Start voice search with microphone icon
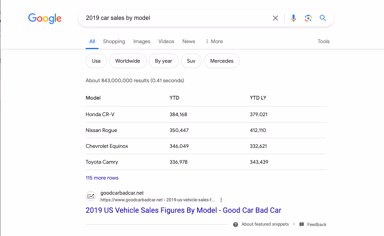The image size is (384, 236). click(294, 18)
